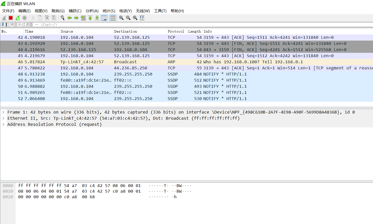Viewport: 373px width, 224px height.
Task: Expand the Ethernet II details row
Action: (x=3, y=118)
